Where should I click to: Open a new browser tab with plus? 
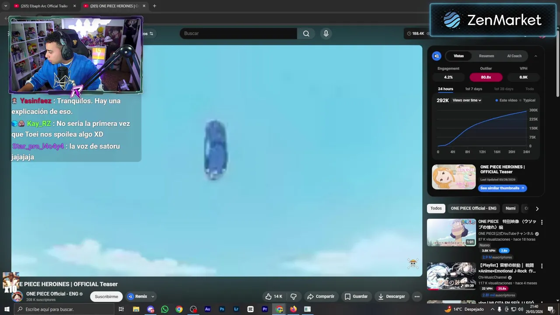[x=154, y=6]
